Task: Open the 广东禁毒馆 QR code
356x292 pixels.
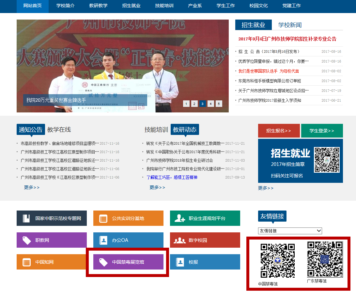Action: pos(325,259)
